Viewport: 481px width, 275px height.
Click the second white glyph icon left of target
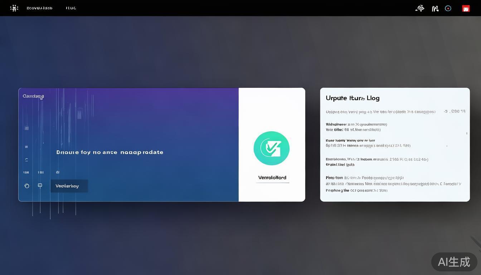[435, 9]
